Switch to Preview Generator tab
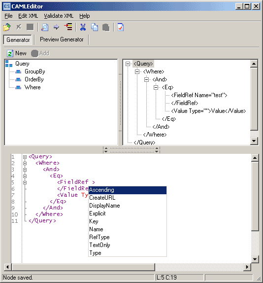This screenshot has width=263, height=283. [x=62, y=39]
